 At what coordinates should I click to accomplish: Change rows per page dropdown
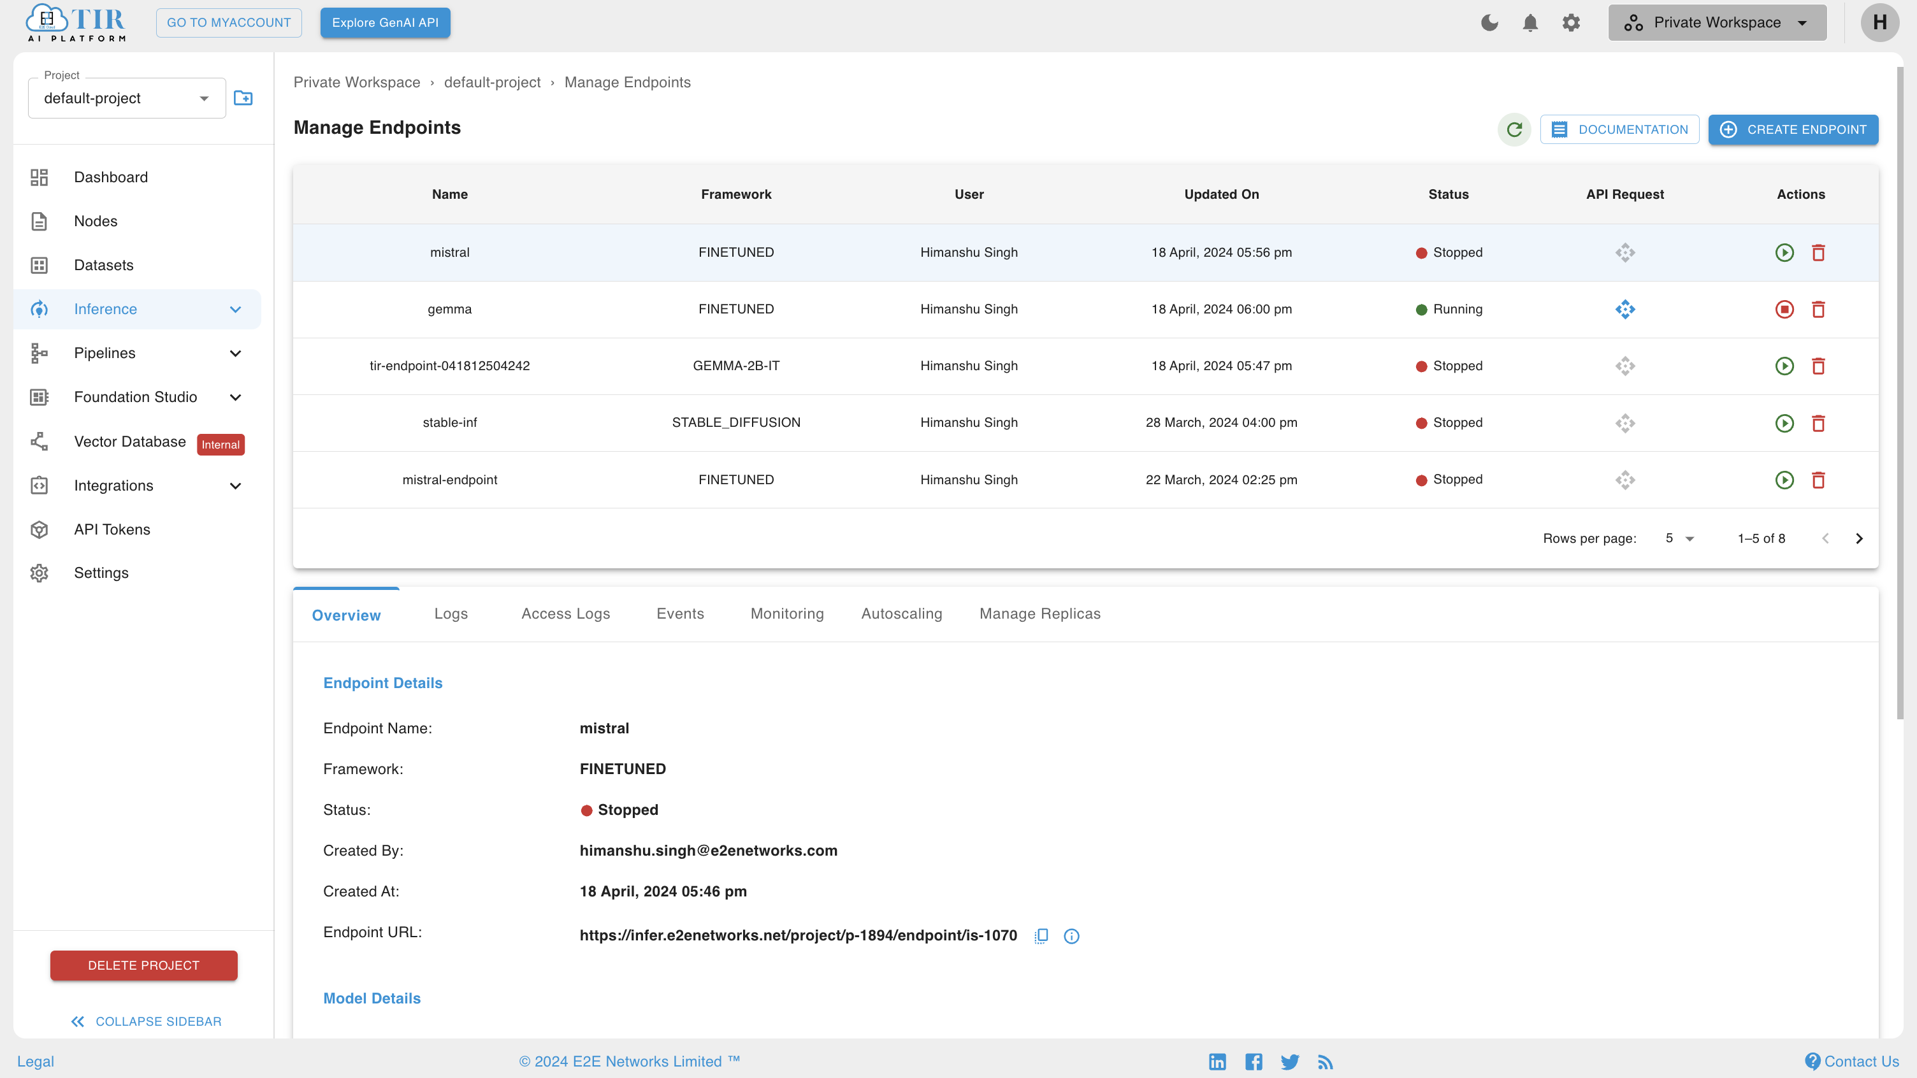click(x=1680, y=538)
